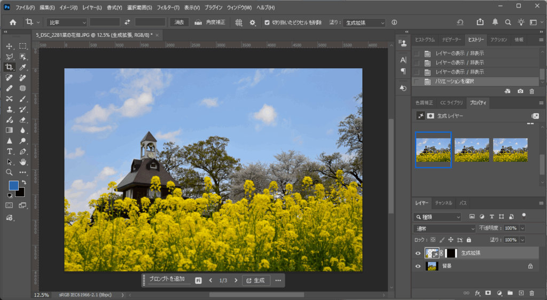The width and height of the screenshot is (547, 300).
Task: Toggle the 切り抜いたピクセルを削除 checkbox
Action: (x=267, y=22)
